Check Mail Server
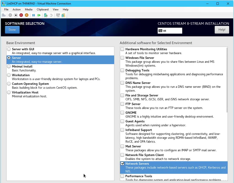The height and width of the screenshot is (183, 234). [122, 146]
